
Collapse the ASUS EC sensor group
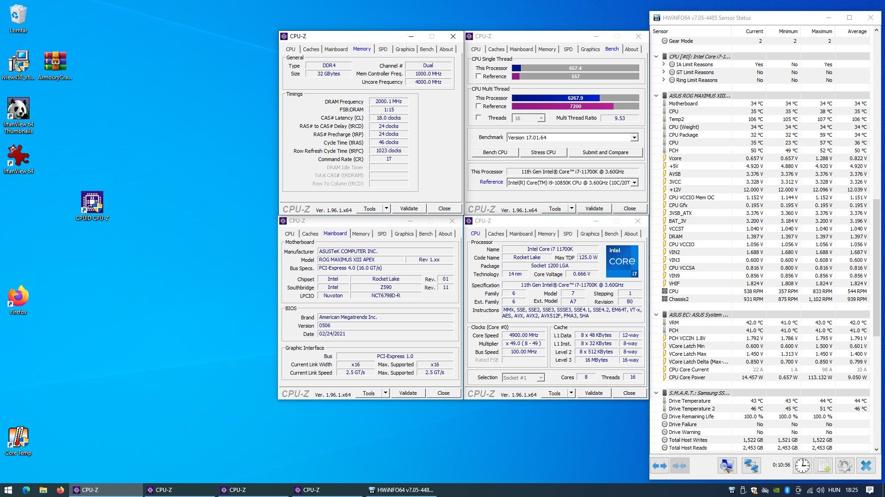pos(656,315)
